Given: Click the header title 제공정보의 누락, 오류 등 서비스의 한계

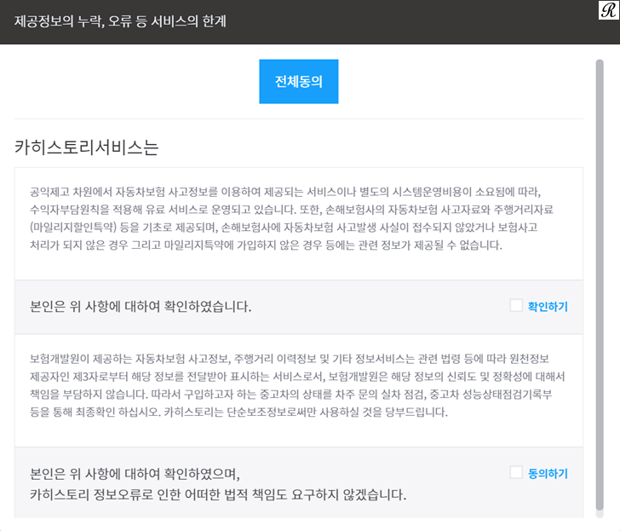Looking at the screenshot, I should pyautogui.click(x=120, y=21).
